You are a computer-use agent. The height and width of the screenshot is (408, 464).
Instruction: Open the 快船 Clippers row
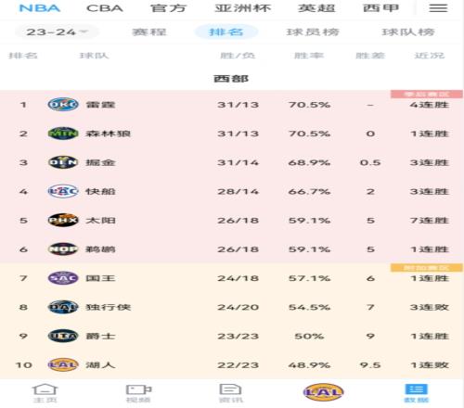pos(232,191)
